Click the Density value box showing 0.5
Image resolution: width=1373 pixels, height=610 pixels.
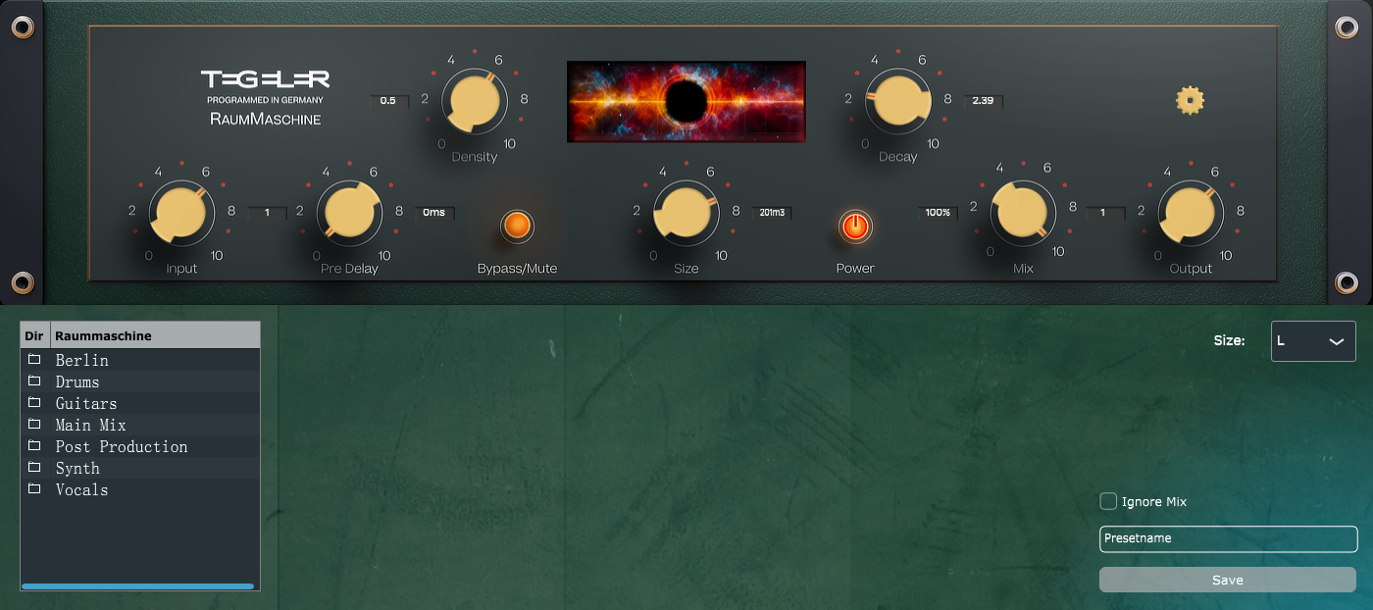pyautogui.click(x=388, y=101)
